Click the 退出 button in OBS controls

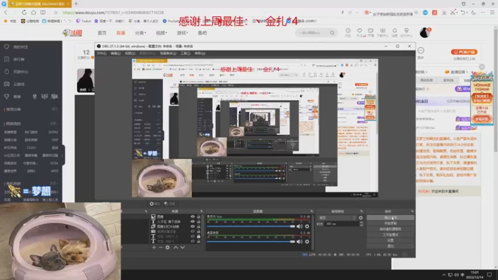pyautogui.click(x=390, y=246)
